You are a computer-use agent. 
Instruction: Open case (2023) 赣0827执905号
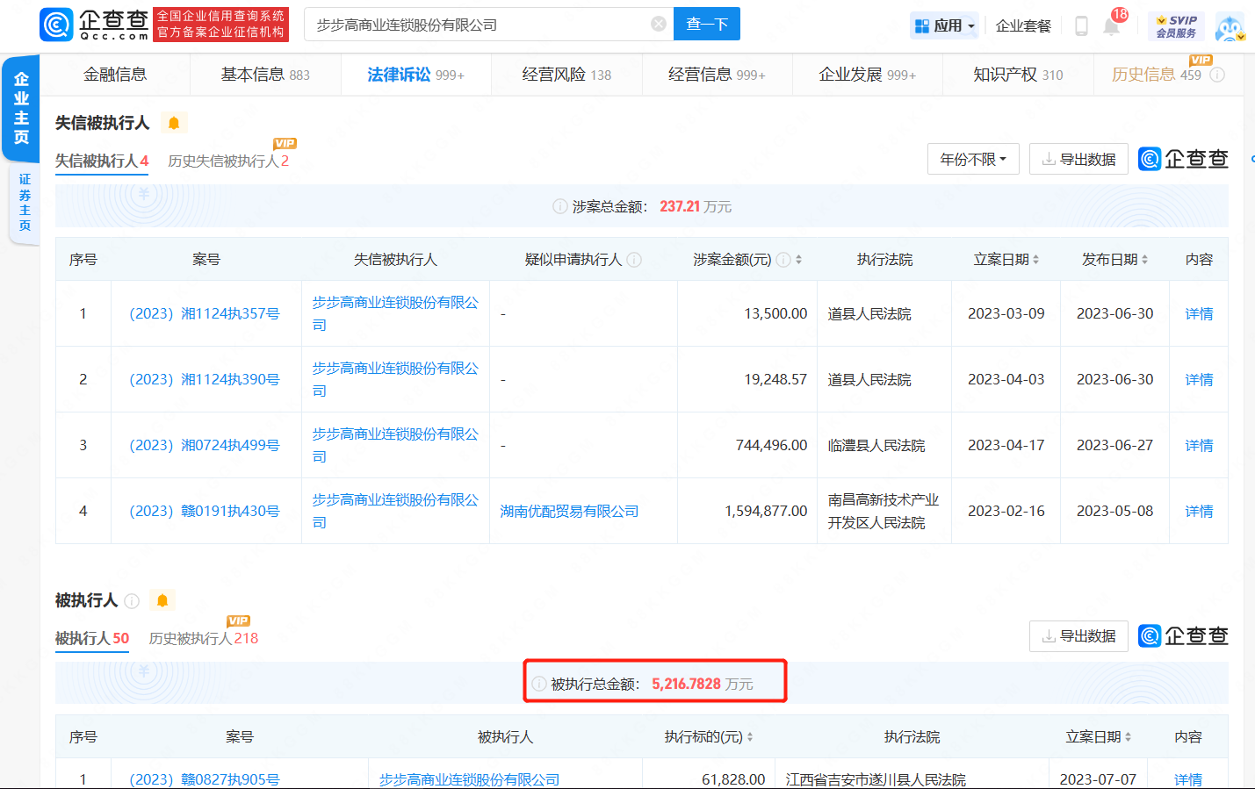pos(205,779)
